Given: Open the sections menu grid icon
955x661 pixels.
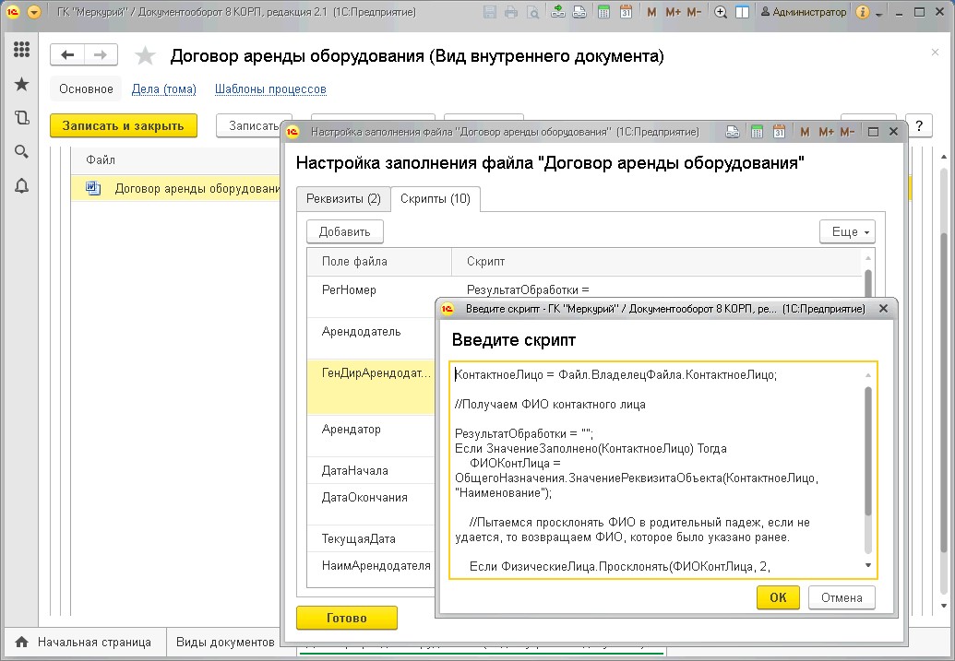Looking at the screenshot, I should coord(21,49).
